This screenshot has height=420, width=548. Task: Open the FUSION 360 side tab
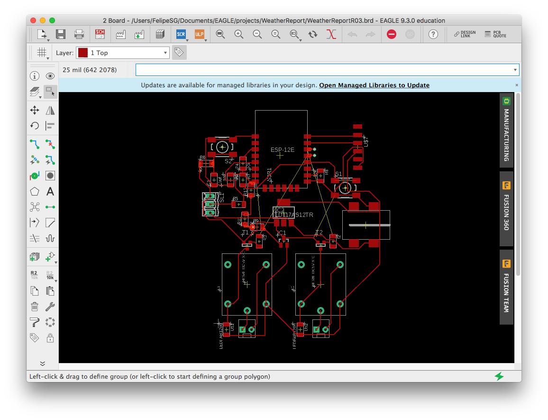506,209
